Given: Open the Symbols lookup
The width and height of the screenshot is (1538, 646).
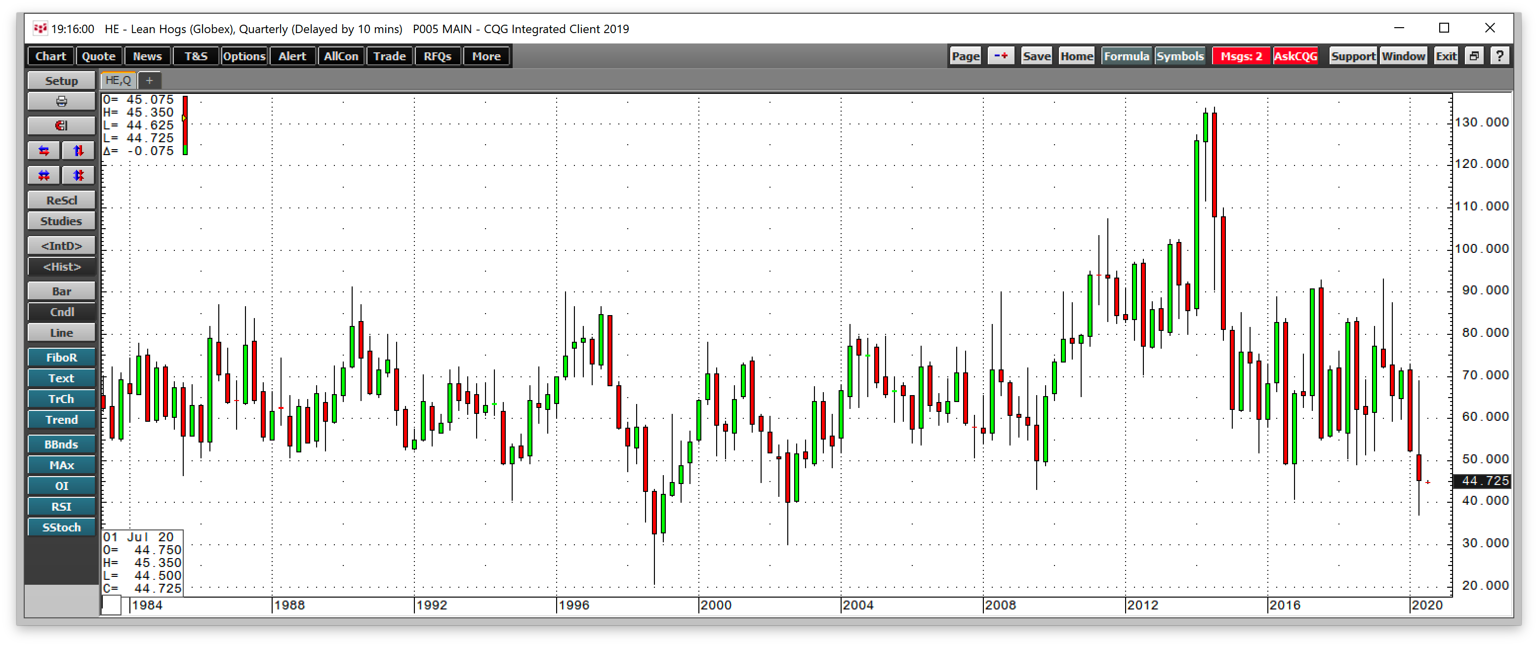Looking at the screenshot, I should (x=1180, y=56).
